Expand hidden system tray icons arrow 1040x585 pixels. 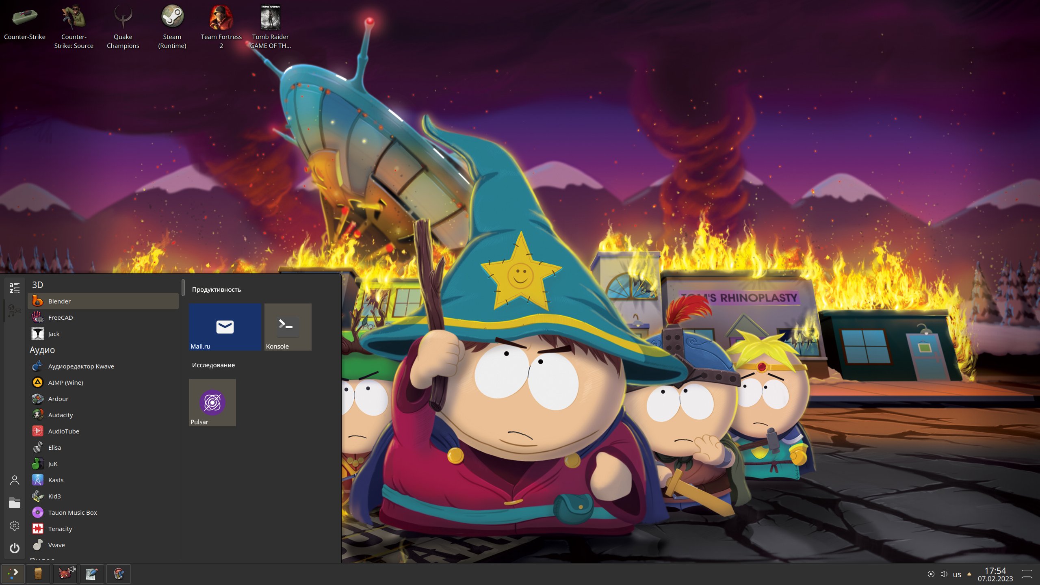coord(969,574)
